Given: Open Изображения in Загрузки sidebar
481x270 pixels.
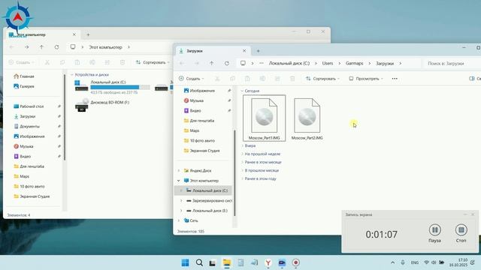Looking at the screenshot, I should pyautogui.click(x=202, y=91).
